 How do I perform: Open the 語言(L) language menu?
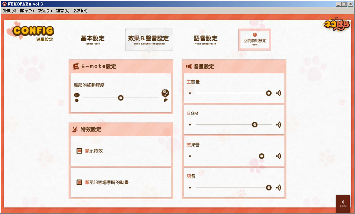coord(63,11)
